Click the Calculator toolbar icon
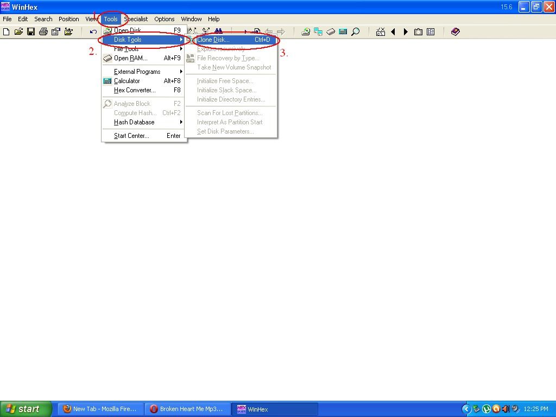 343,32
